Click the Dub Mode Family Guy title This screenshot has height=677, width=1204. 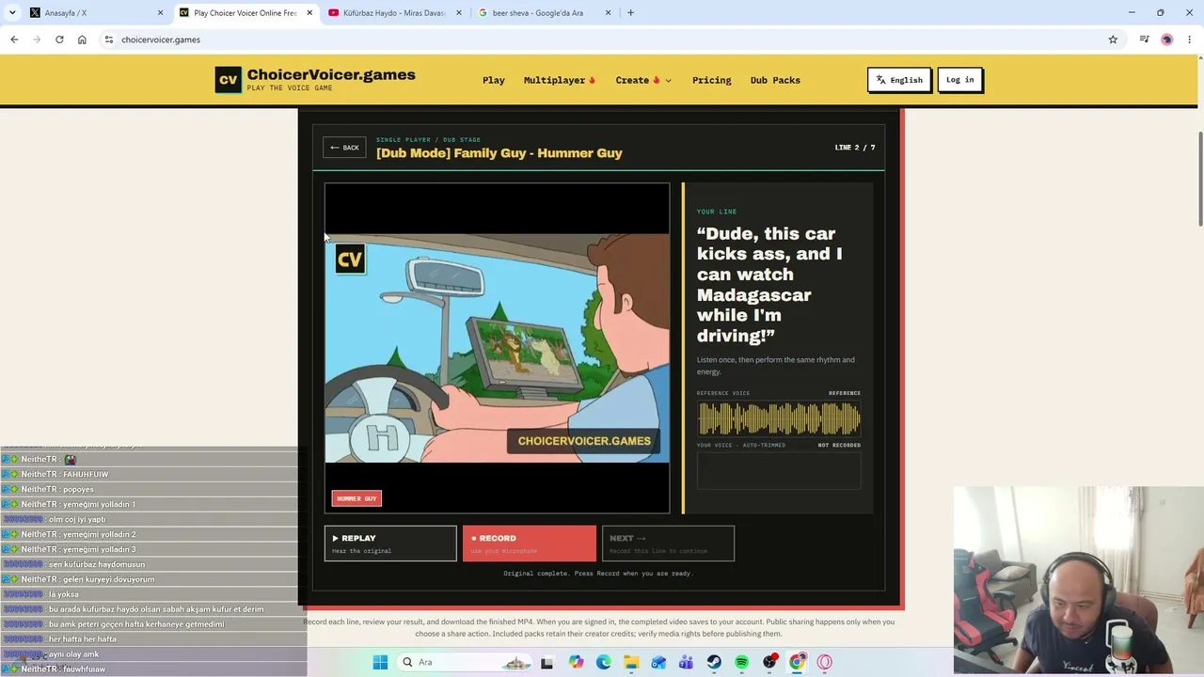click(x=499, y=153)
